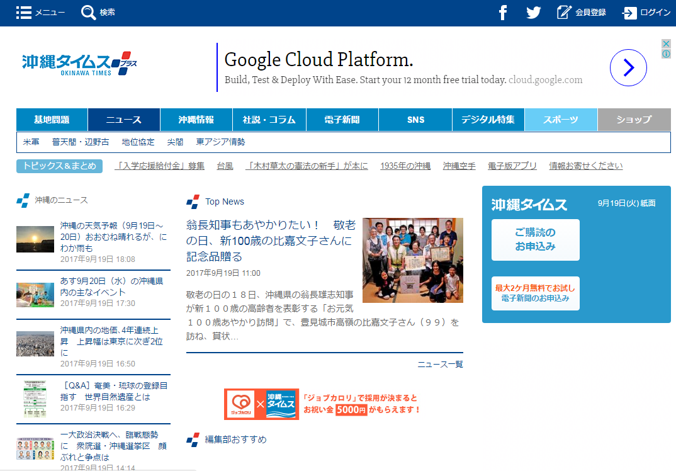The width and height of the screenshot is (676, 471).
Task: Click the 電子新聞のお申込み trial button
Action: [535, 293]
